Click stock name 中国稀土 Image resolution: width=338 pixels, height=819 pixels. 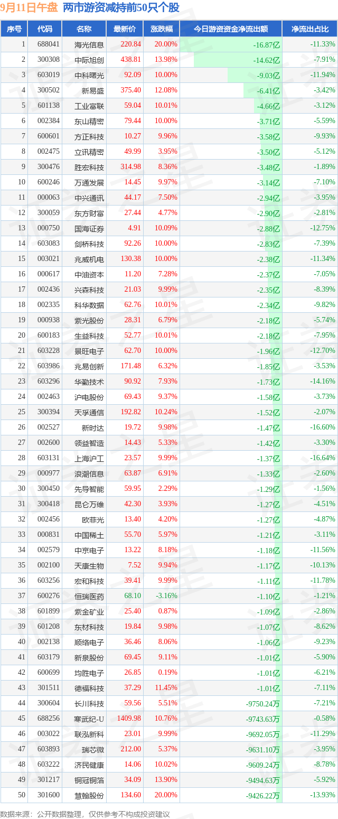(90, 535)
